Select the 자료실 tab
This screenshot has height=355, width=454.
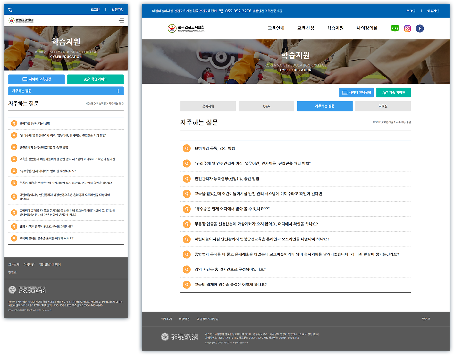coord(383,106)
